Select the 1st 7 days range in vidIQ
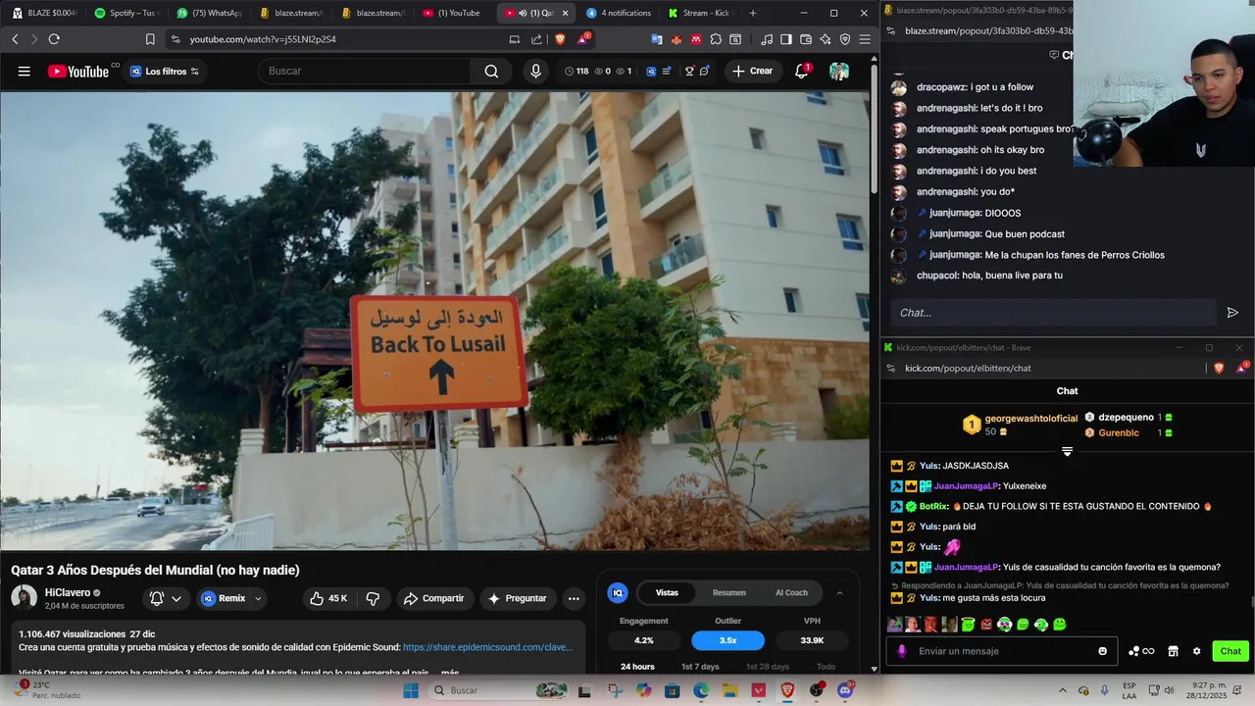This screenshot has height=706, width=1255. click(x=700, y=667)
